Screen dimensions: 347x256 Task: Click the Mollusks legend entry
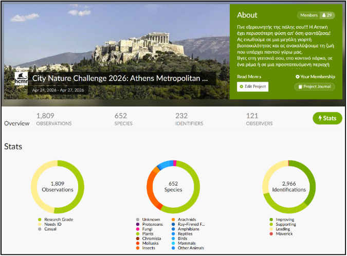[148, 243]
